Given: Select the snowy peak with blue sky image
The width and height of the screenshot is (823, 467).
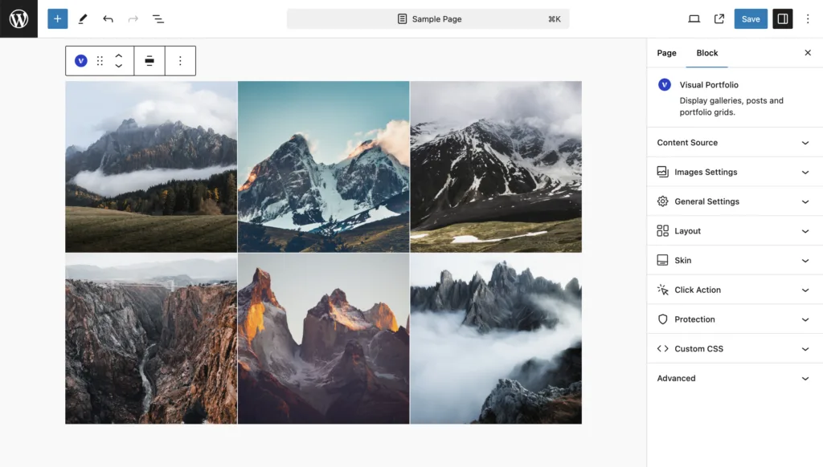Looking at the screenshot, I should (x=323, y=167).
